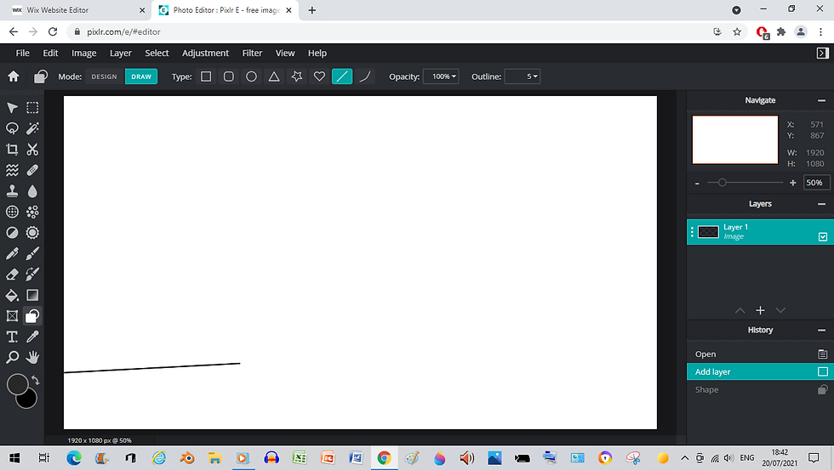The image size is (834, 470).
Task: Select the Color Replace brush tool
Action: click(x=32, y=274)
